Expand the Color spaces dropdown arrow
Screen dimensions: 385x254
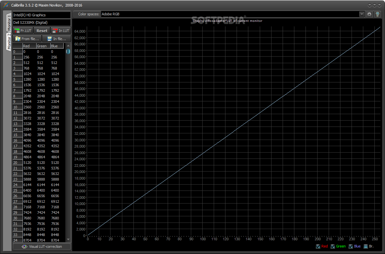coord(362,14)
